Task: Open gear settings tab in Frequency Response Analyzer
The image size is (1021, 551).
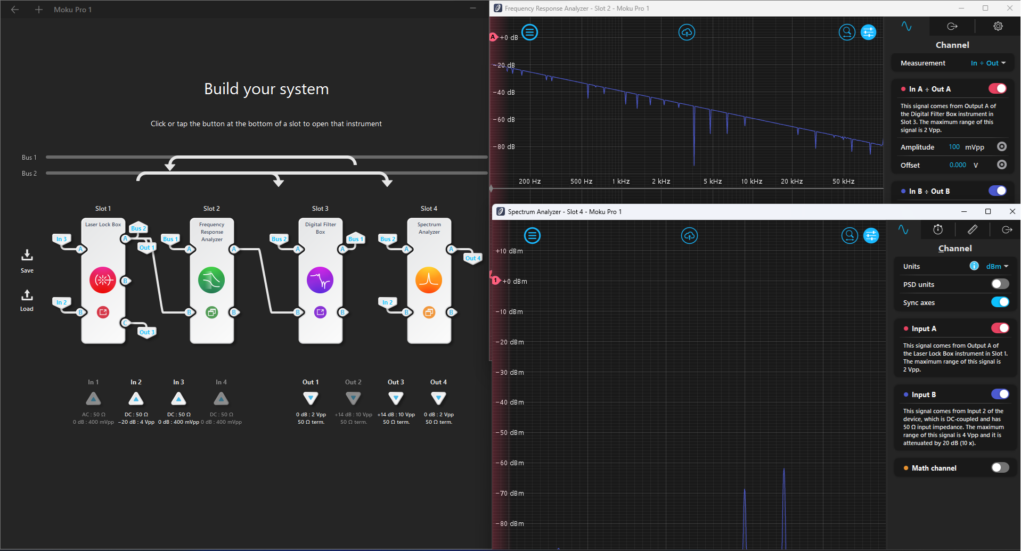Action: pyautogui.click(x=998, y=26)
